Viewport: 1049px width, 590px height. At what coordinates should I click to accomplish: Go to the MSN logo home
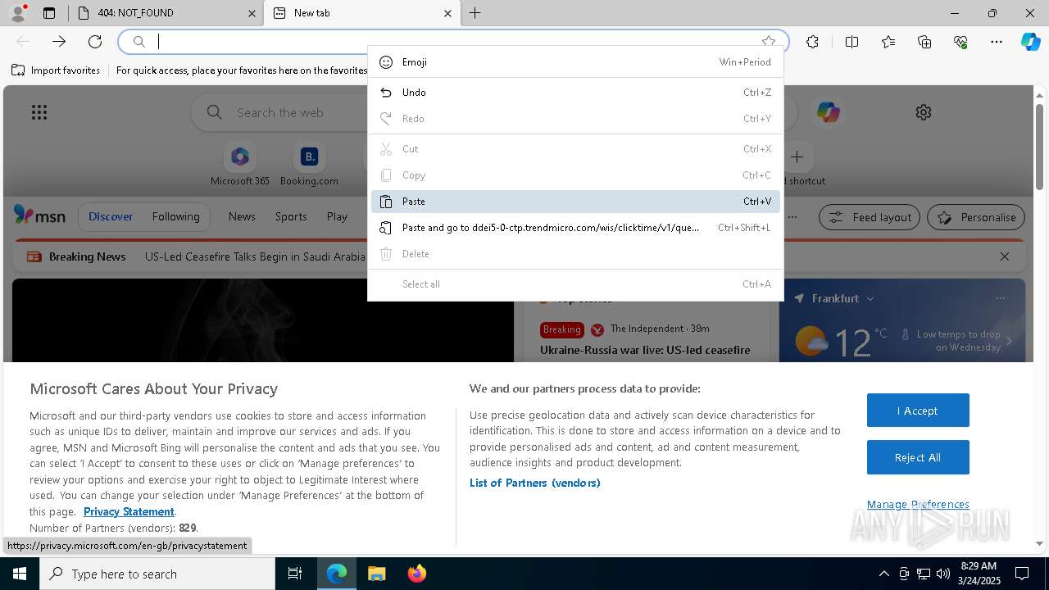click(x=39, y=216)
